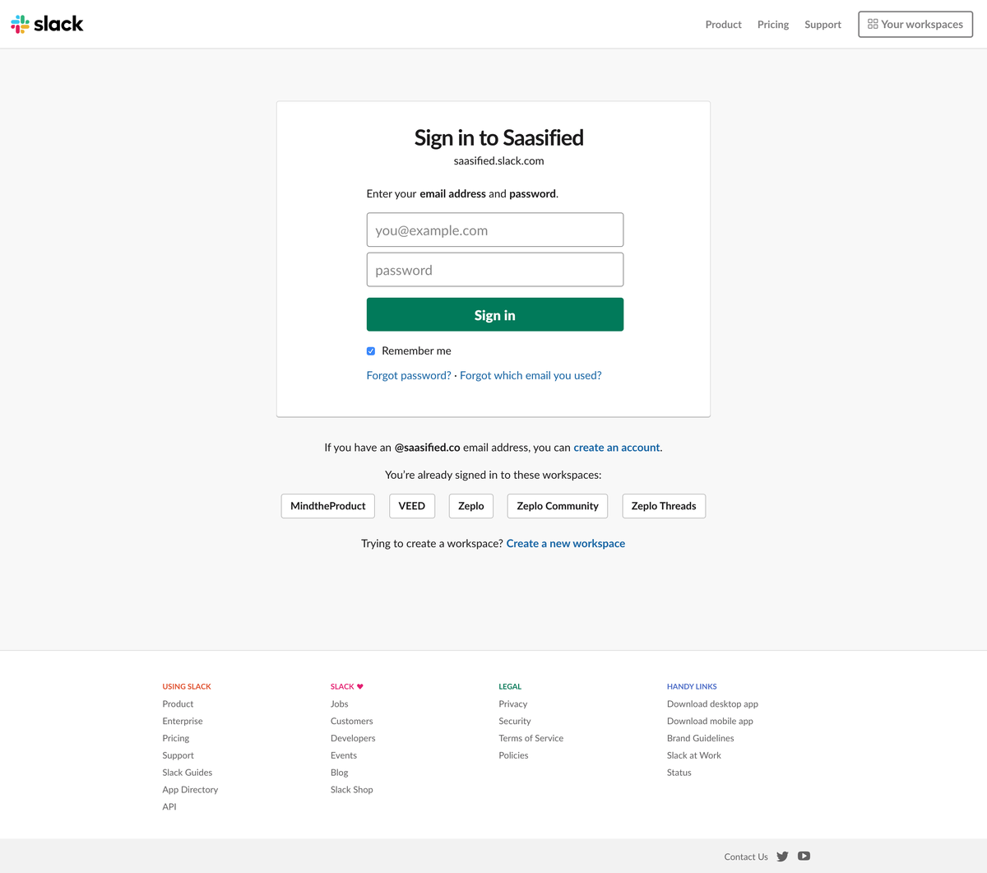Open Events footer link
This screenshot has width=987, height=873.
click(344, 755)
